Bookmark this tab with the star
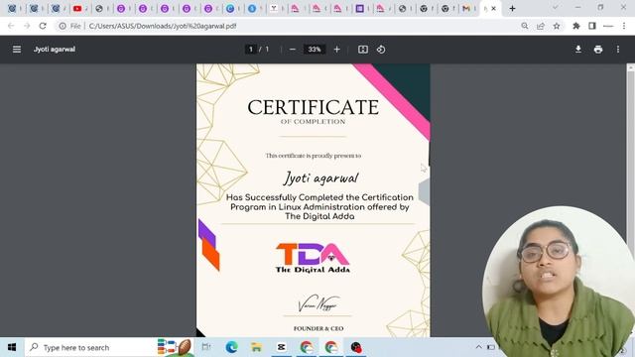 (557, 26)
